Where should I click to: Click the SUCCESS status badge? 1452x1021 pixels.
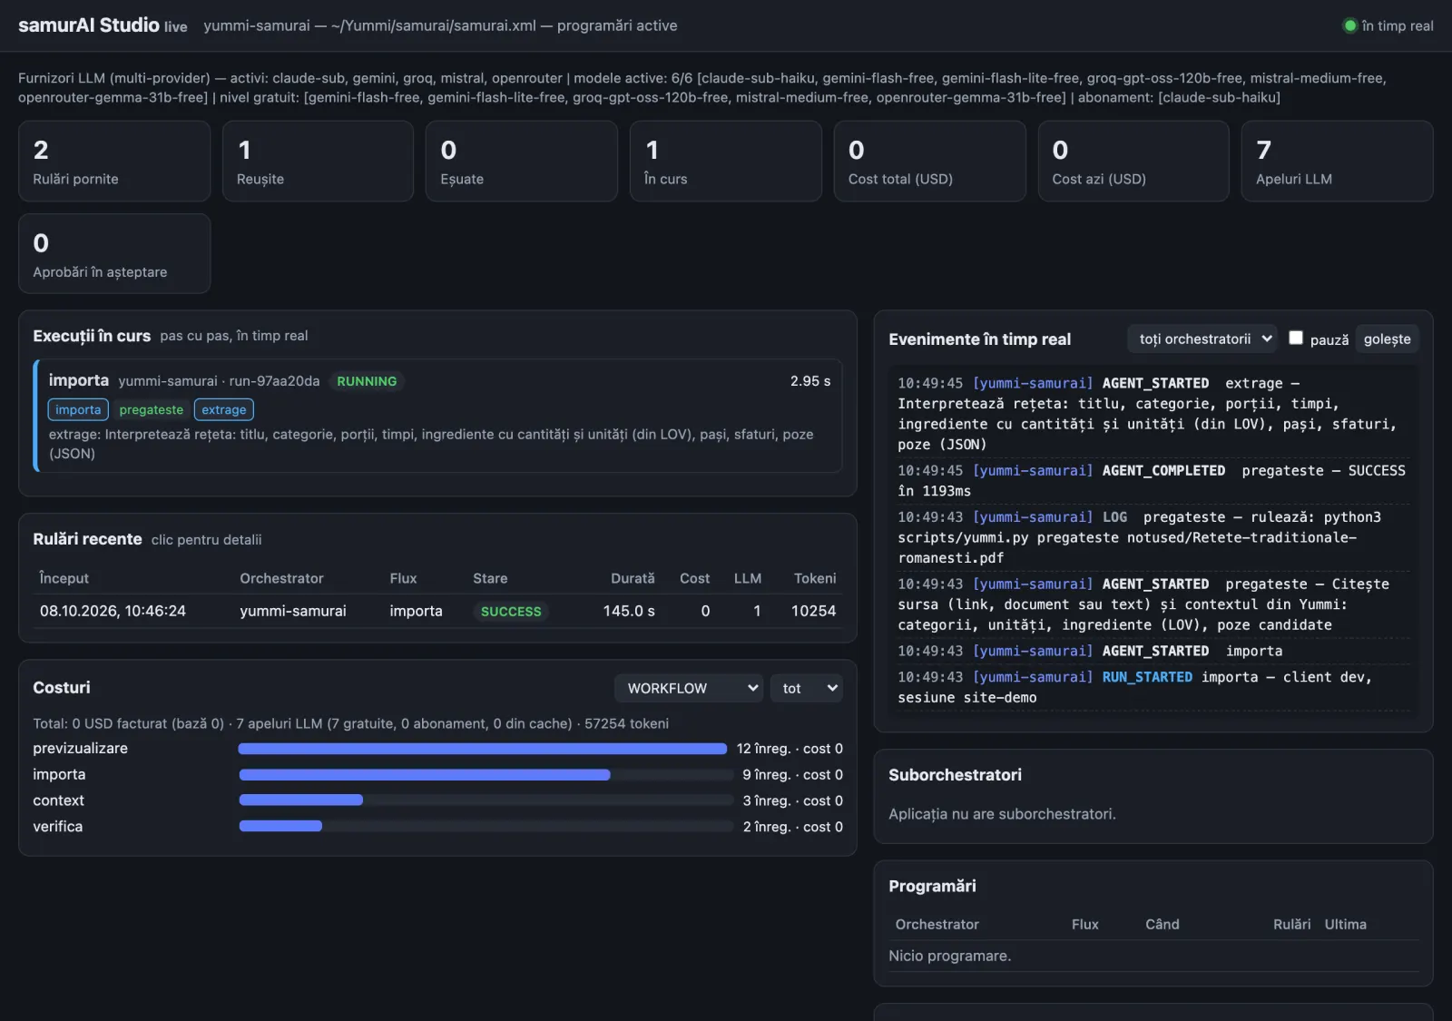pos(511,611)
